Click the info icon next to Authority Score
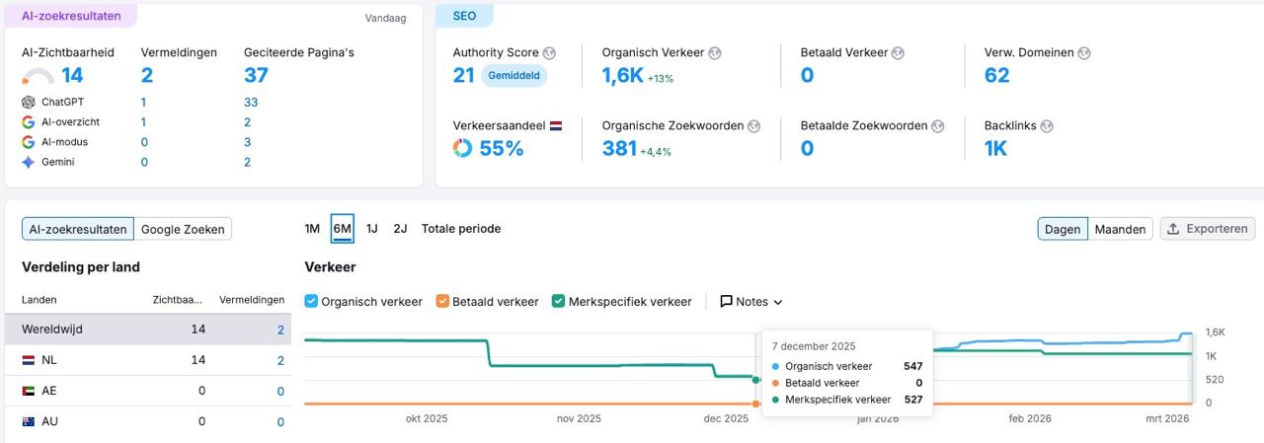This screenshot has width=1264, height=443. point(549,53)
